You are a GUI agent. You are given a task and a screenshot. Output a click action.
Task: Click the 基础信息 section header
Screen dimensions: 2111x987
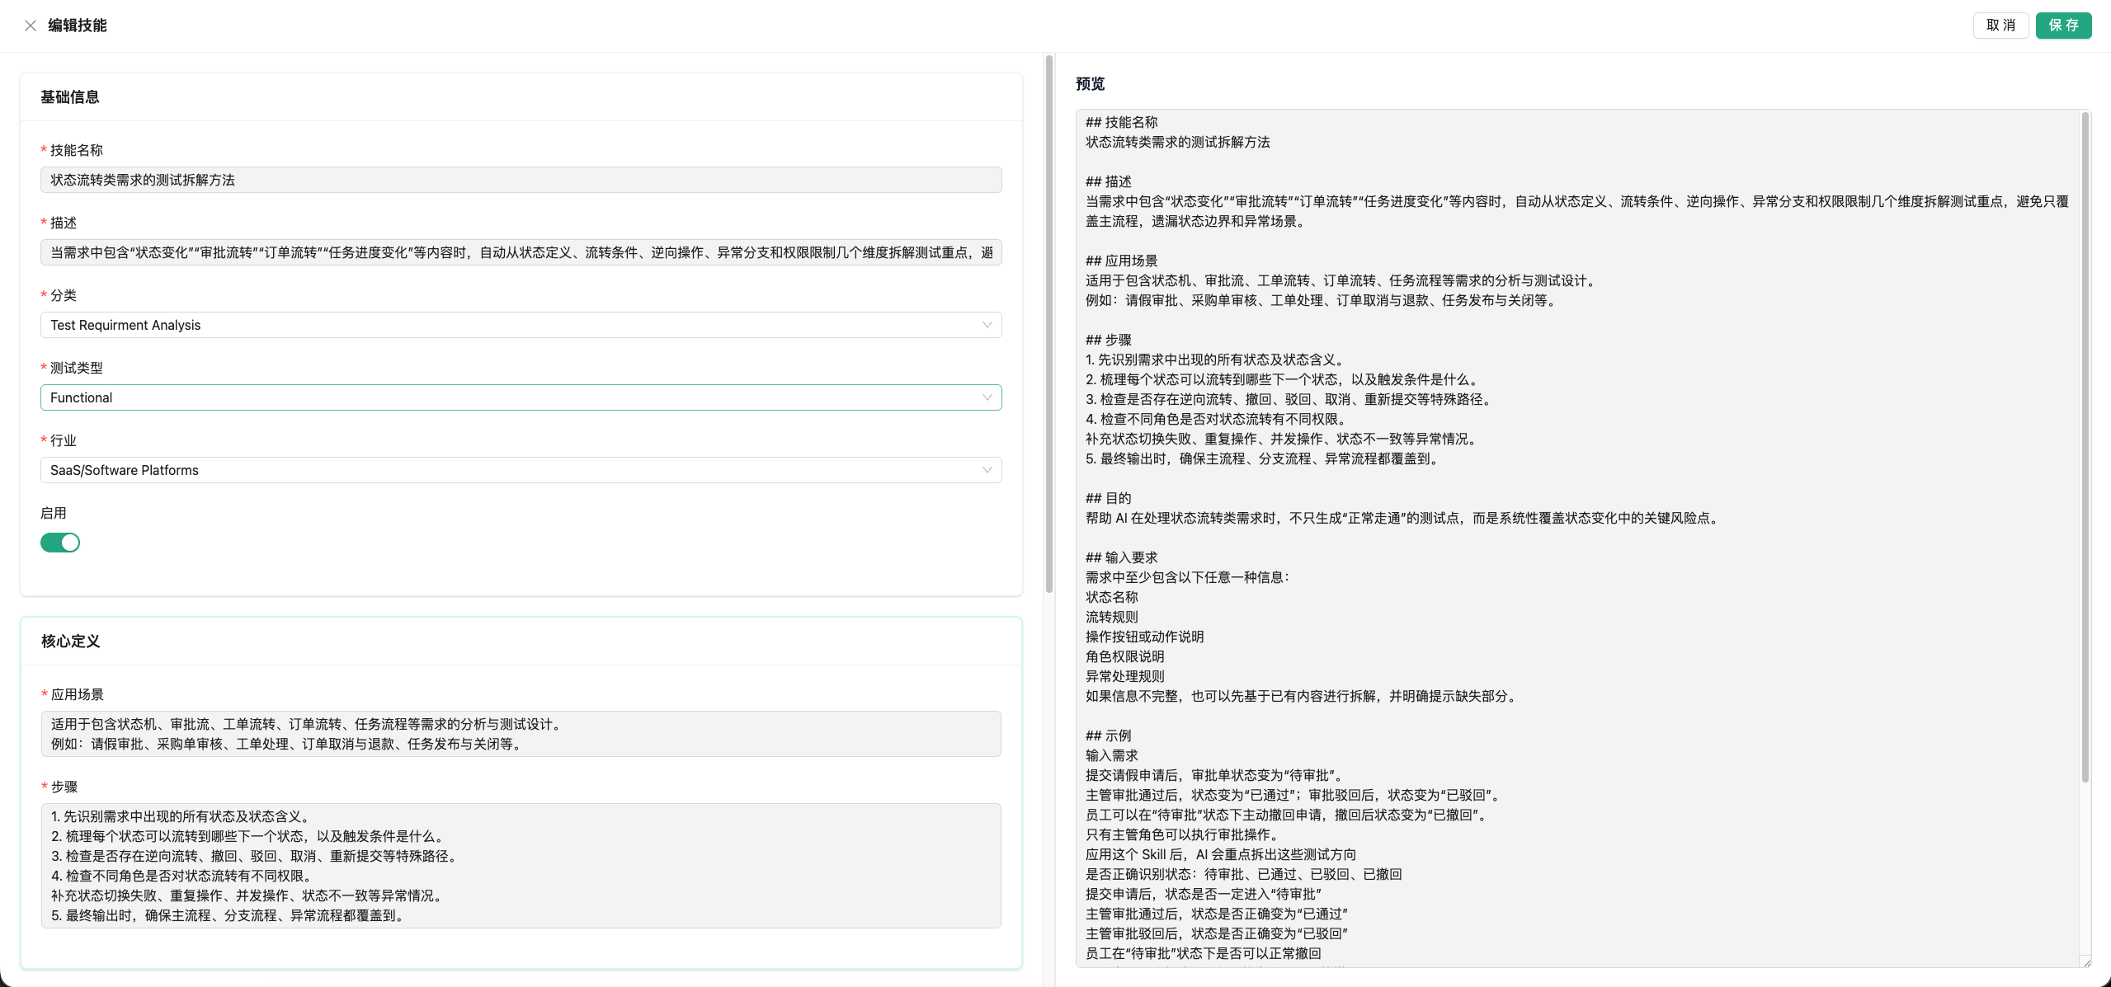tap(69, 96)
